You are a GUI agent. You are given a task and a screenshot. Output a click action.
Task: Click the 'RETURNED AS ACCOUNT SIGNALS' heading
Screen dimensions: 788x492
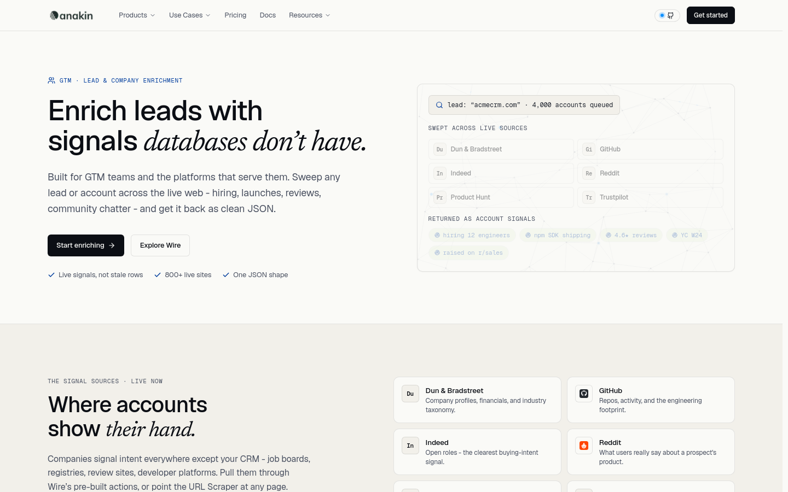point(482,219)
